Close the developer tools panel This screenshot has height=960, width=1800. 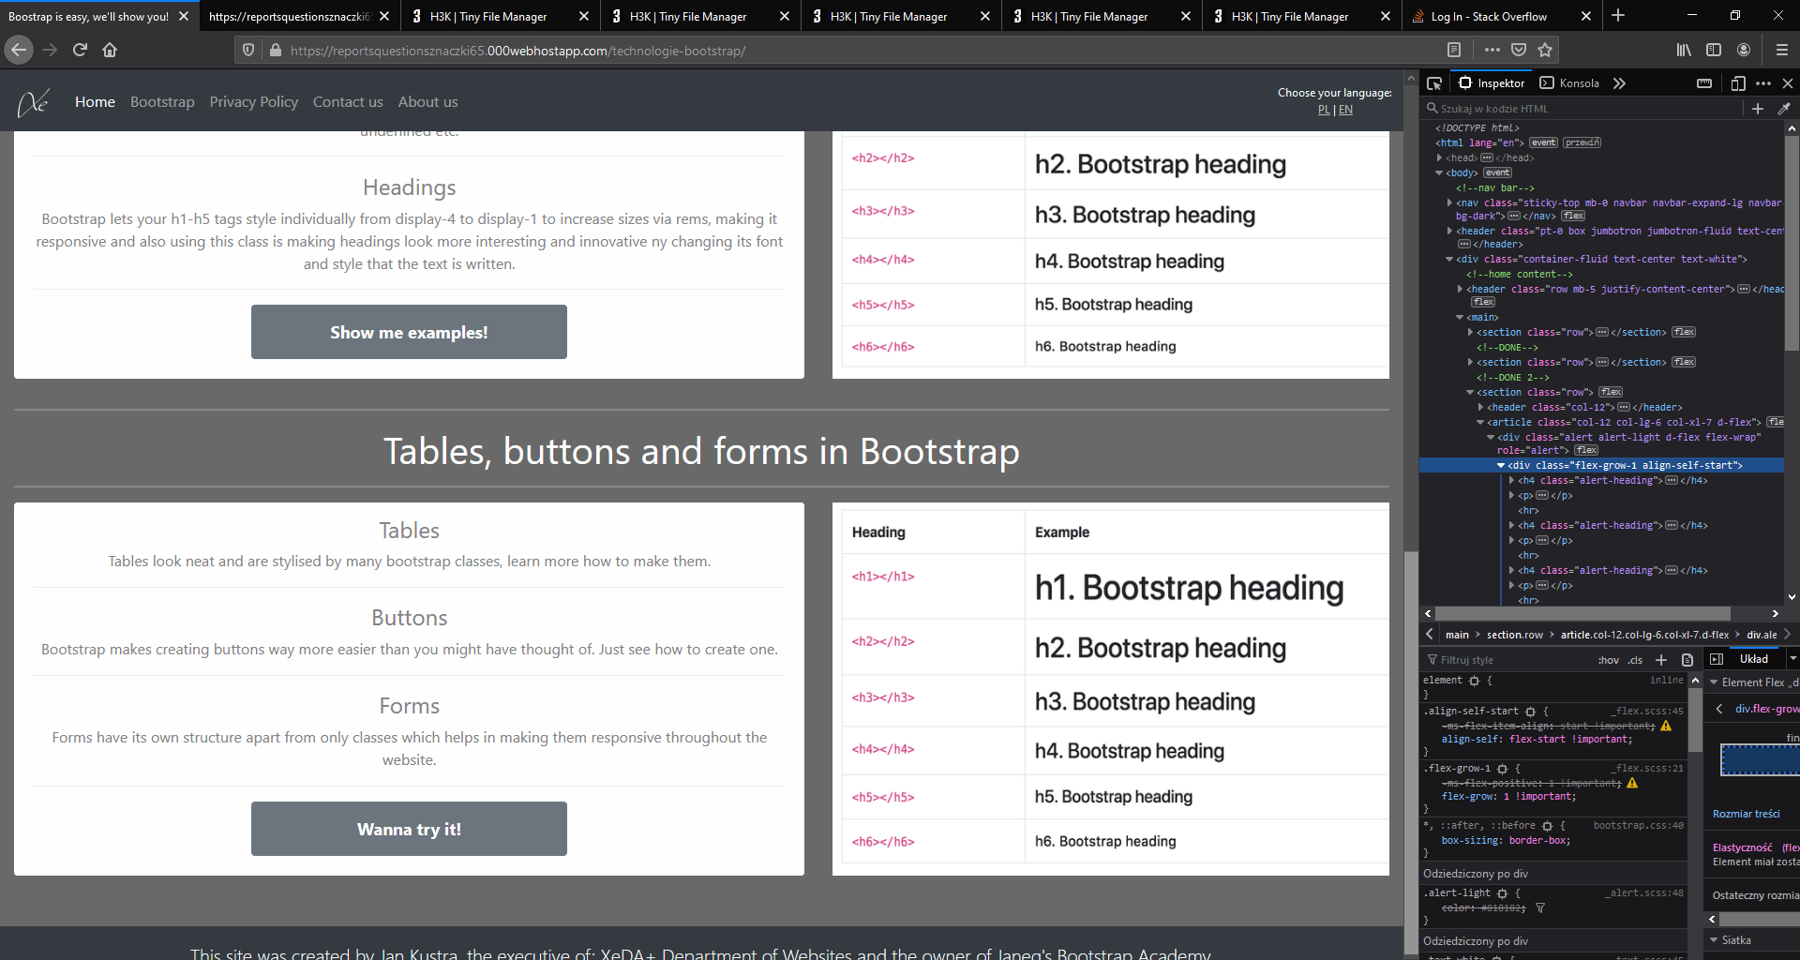pyautogui.click(x=1787, y=83)
